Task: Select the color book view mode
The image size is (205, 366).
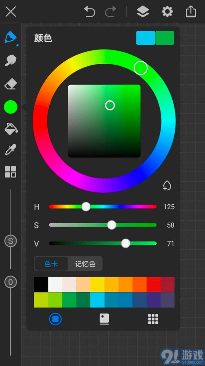Action: tap(104, 319)
